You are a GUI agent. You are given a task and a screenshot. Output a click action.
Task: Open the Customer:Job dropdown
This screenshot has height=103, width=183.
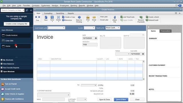[x=63, y=28]
